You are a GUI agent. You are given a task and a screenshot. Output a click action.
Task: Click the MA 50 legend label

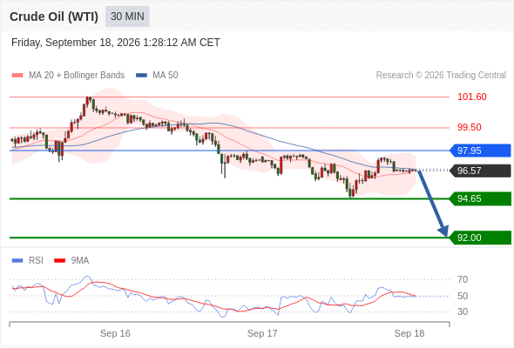(166, 76)
